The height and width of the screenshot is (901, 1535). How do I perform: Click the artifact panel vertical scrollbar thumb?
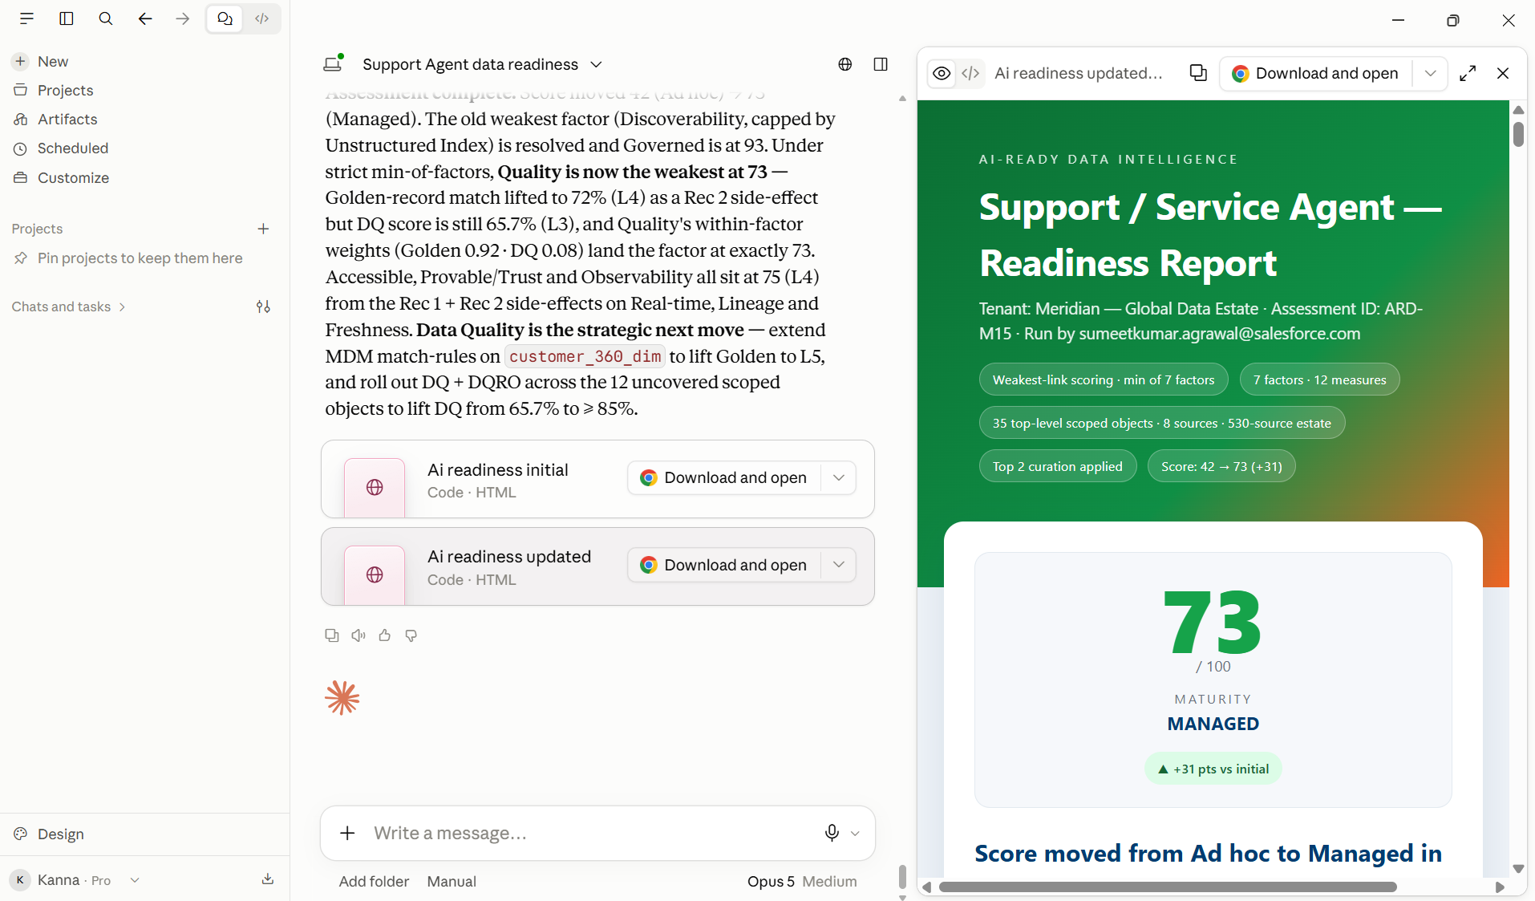click(x=1518, y=133)
